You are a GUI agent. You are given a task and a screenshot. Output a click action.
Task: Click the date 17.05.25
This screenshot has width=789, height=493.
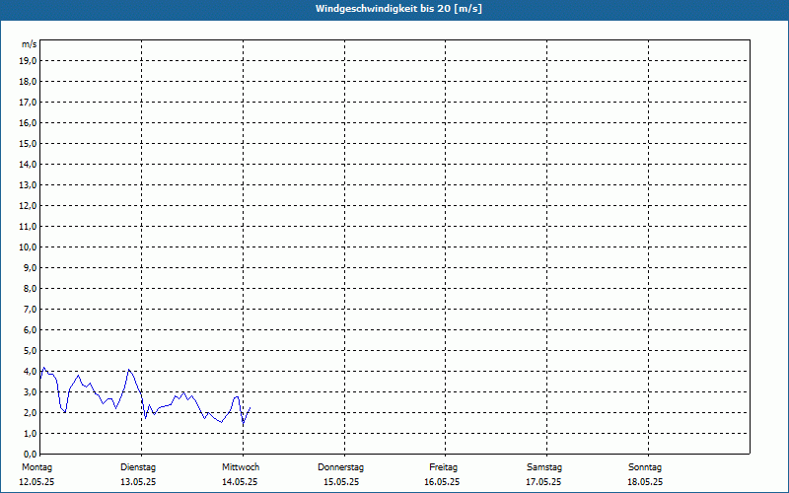click(544, 482)
